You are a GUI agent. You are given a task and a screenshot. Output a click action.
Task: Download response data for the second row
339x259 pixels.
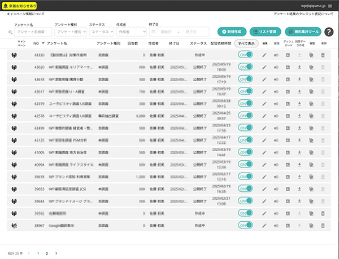click(x=299, y=68)
